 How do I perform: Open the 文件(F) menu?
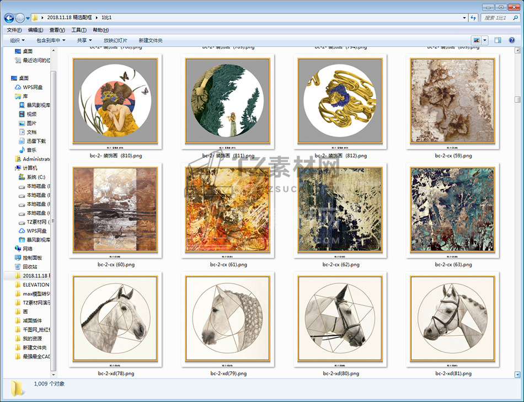point(14,30)
